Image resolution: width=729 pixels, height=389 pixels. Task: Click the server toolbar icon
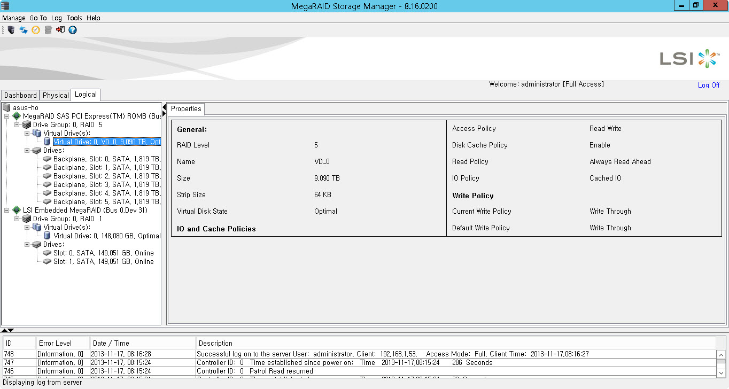11,30
